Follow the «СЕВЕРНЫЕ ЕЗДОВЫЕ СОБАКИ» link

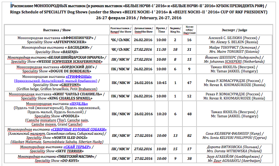pos(79,130)
